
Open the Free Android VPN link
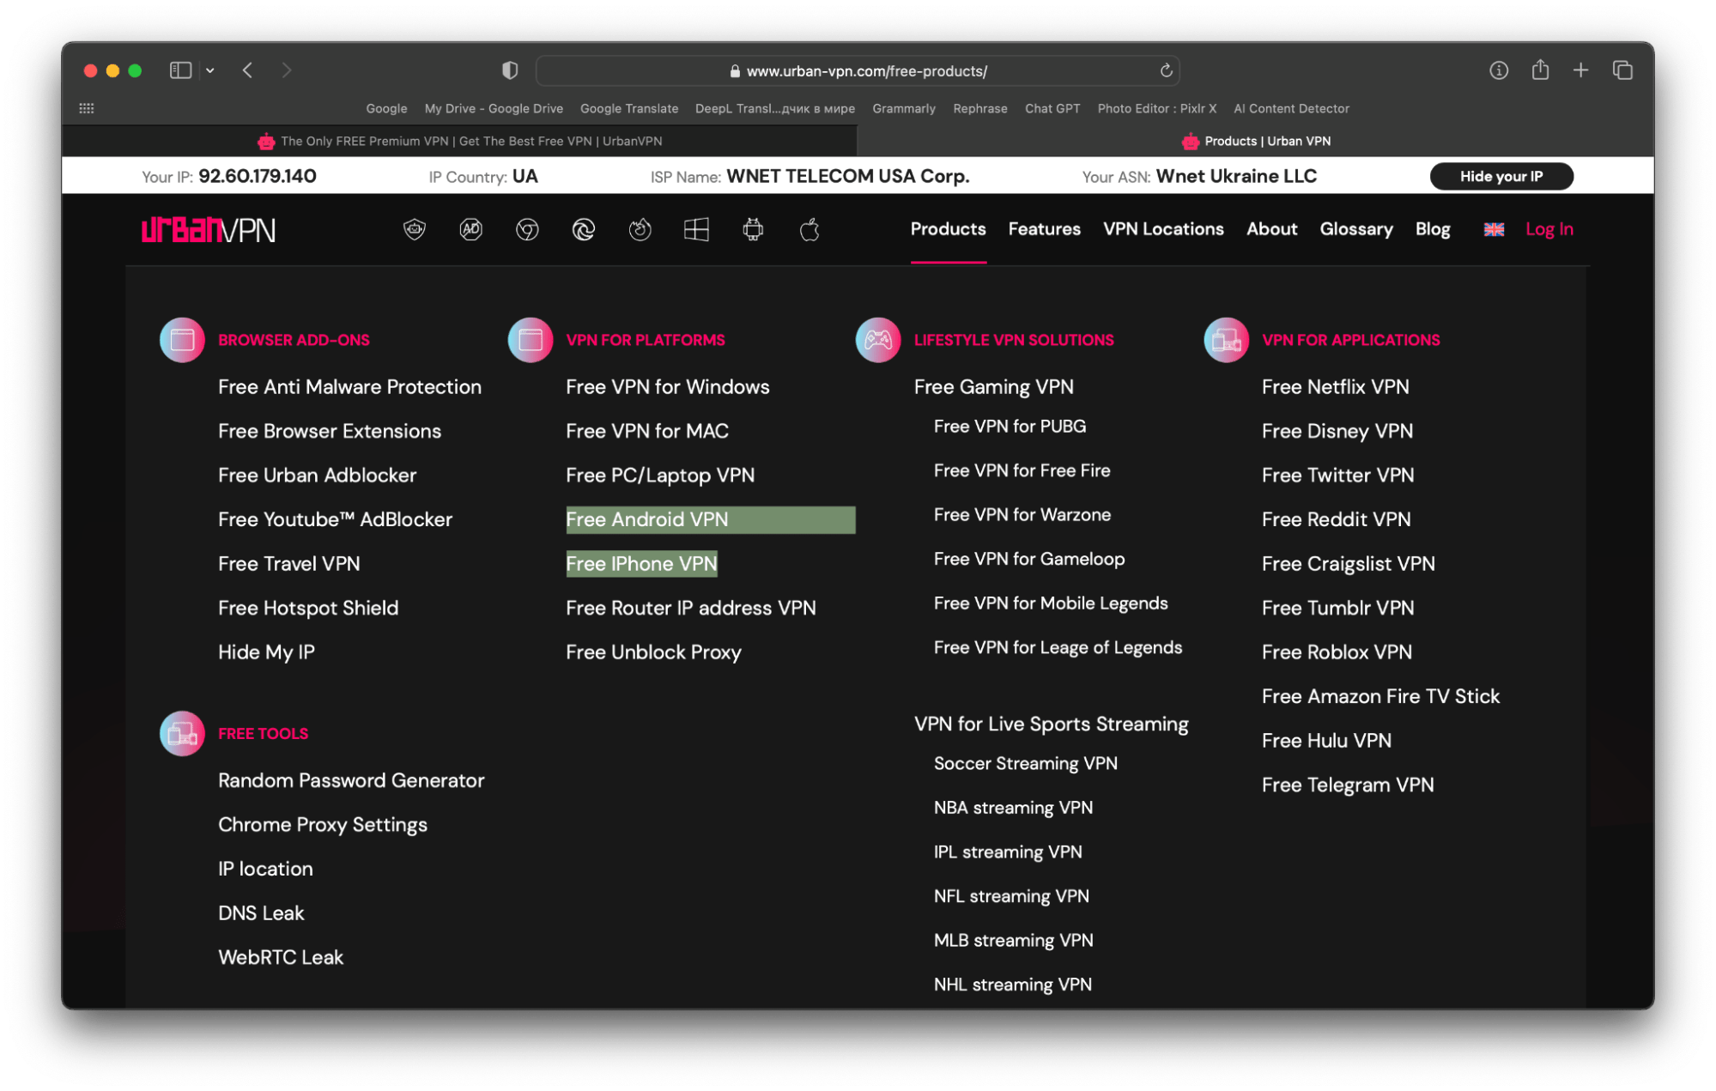coord(647,519)
